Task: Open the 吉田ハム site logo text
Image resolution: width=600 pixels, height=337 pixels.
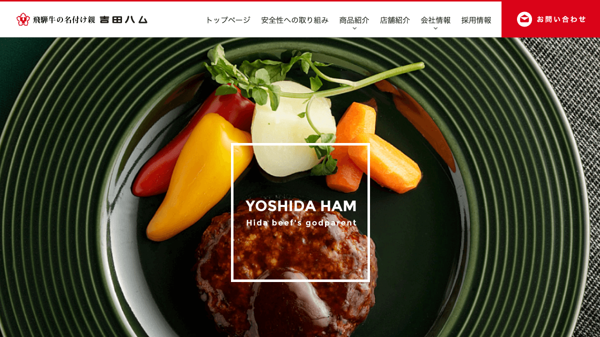Action: [123, 19]
